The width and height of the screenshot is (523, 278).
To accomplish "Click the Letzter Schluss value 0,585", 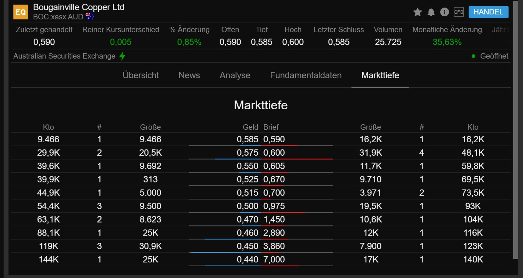I will click(x=339, y=42).
